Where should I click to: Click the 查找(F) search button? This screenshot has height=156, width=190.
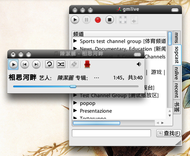169,133
